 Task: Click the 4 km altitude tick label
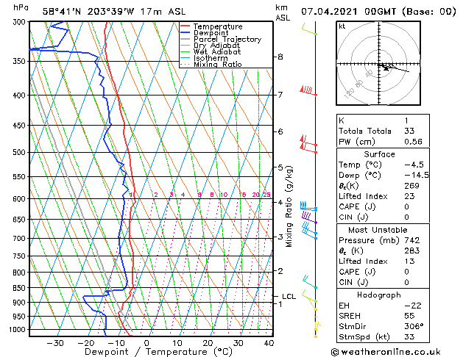[x=280, y=202]
